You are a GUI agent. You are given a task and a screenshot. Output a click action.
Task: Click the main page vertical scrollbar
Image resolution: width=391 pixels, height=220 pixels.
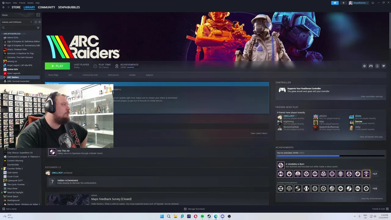390,30
